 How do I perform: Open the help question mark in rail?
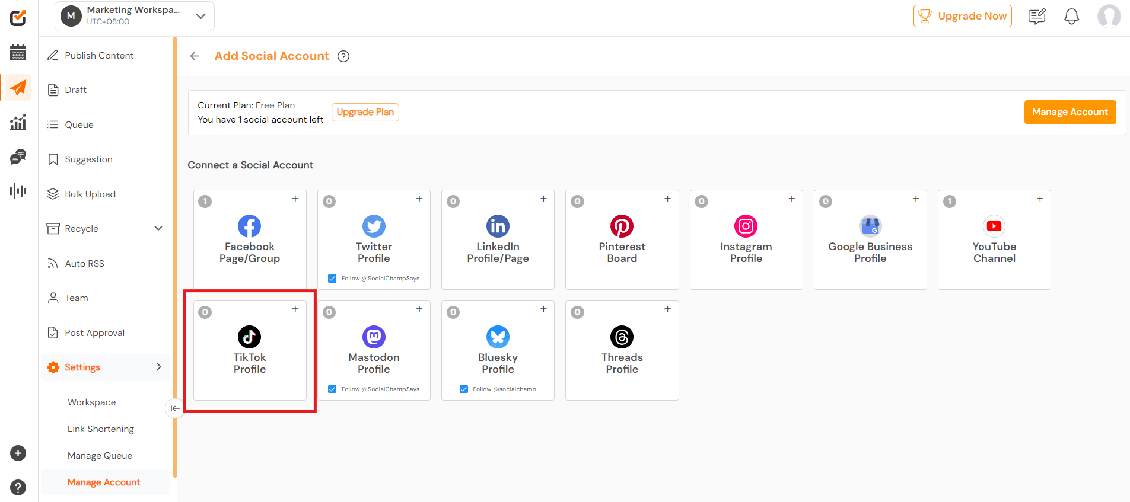coord(18,487)
